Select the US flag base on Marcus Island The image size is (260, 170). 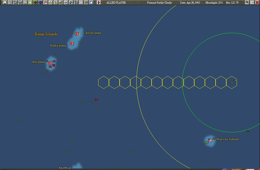pos(210,140)
